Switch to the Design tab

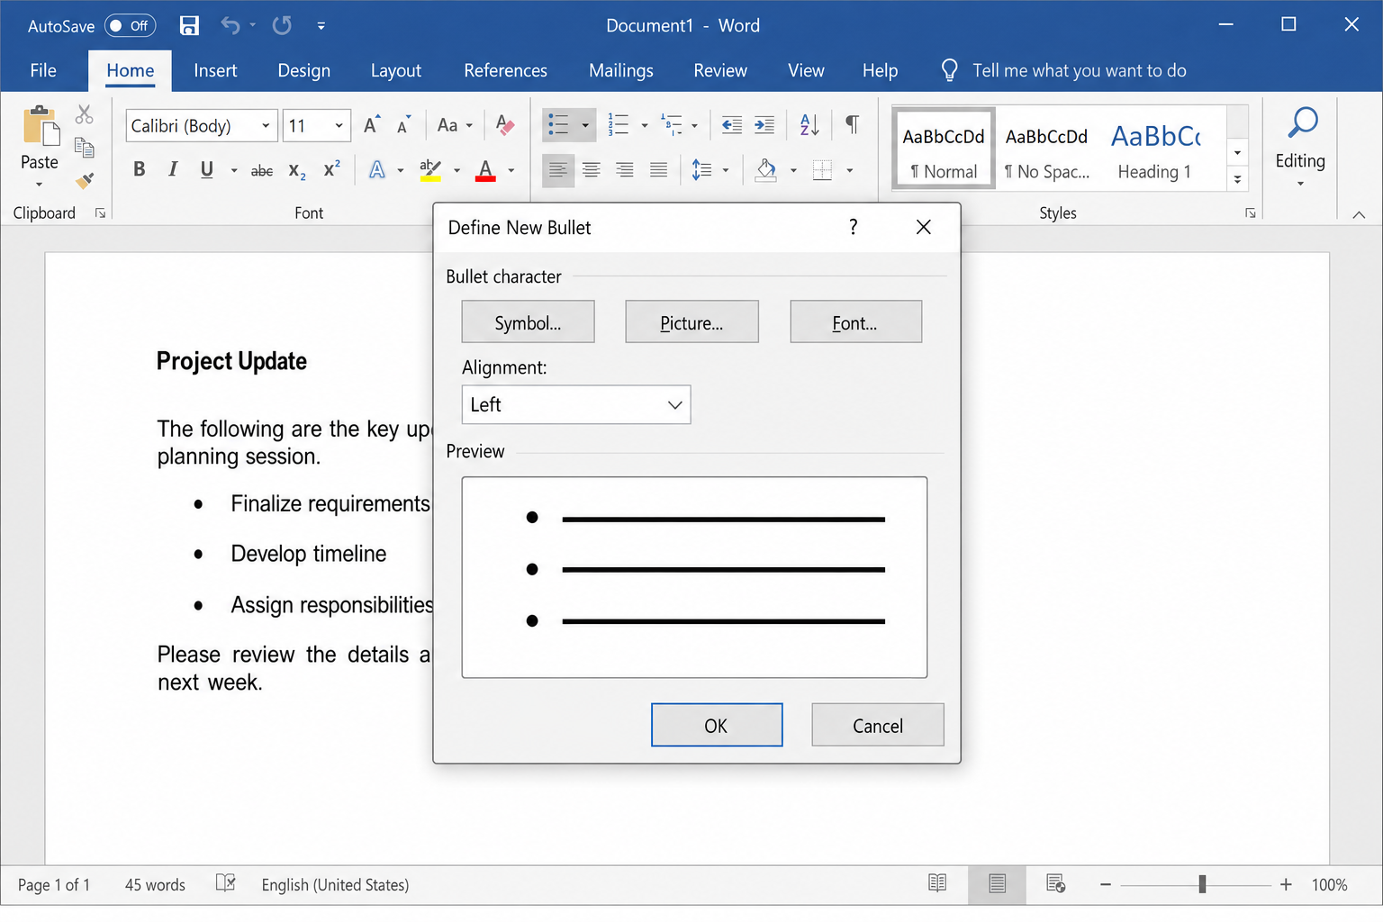coord(304,70)
